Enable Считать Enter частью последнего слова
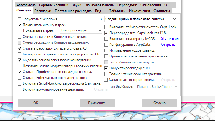The width and height of the screenshot is (215, 121). pos(19,78)
